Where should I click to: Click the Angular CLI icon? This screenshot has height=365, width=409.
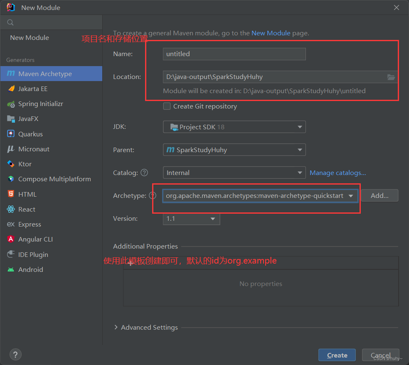pyautogui.click(x=11, y=239)
